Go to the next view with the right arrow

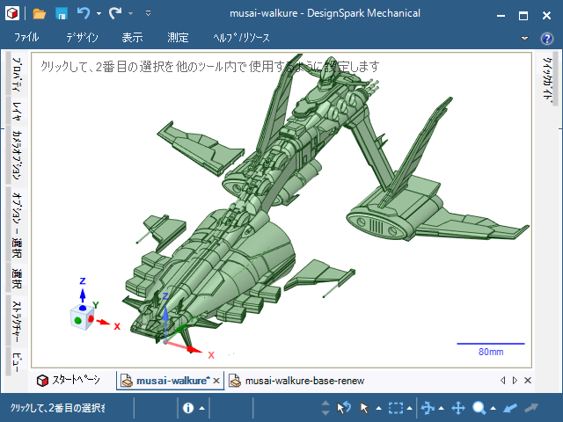point(531,408)
